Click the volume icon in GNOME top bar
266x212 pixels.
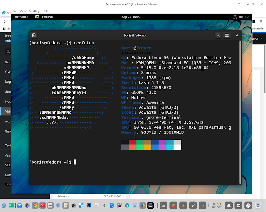241,17
